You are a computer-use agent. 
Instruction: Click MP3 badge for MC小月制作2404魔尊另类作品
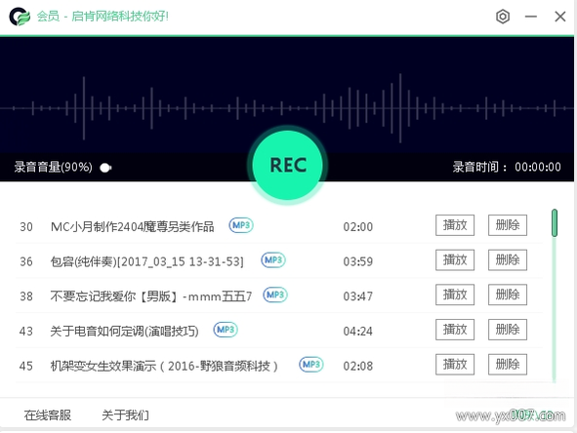241,225
